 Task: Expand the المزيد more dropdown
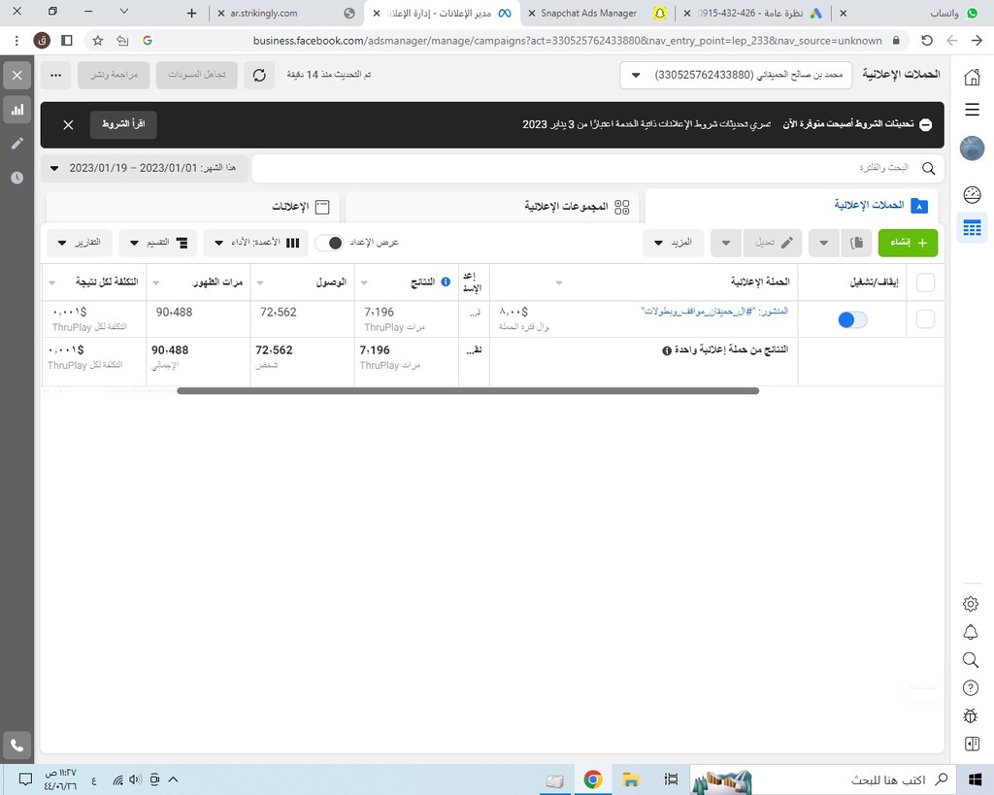click(674, 243)
